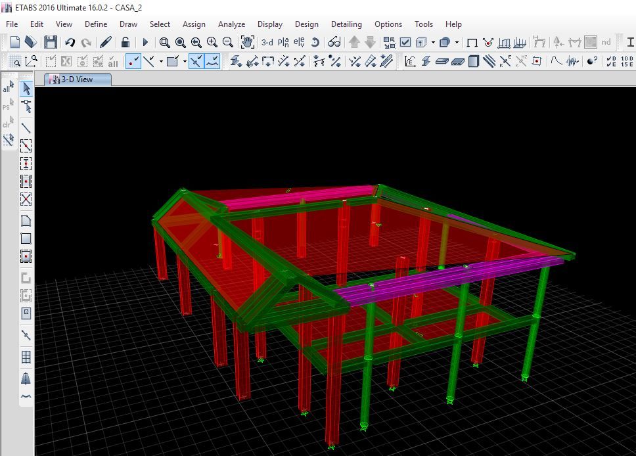Click the elev view button
Viewport: 636px width, 456px height.
click(299, 42)
